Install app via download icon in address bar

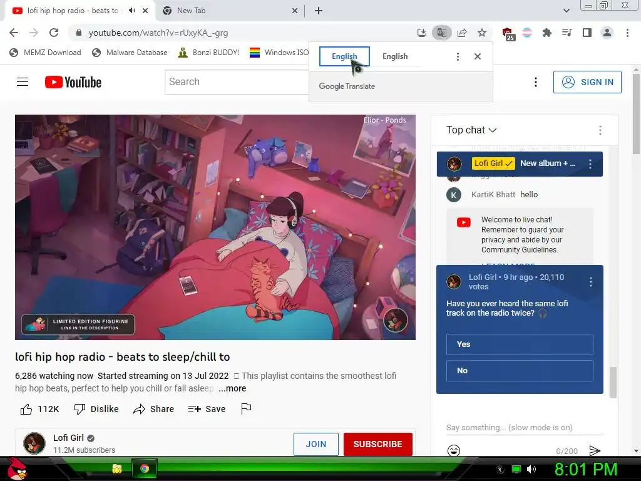click(422, 33)
